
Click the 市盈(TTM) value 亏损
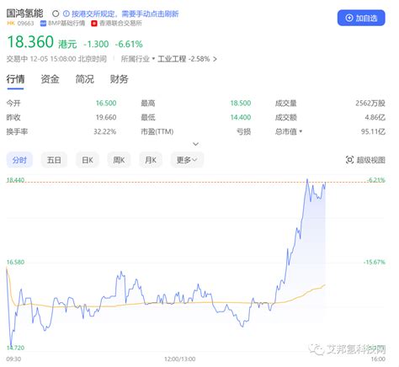pyautogui.click(x=243, y=131)
